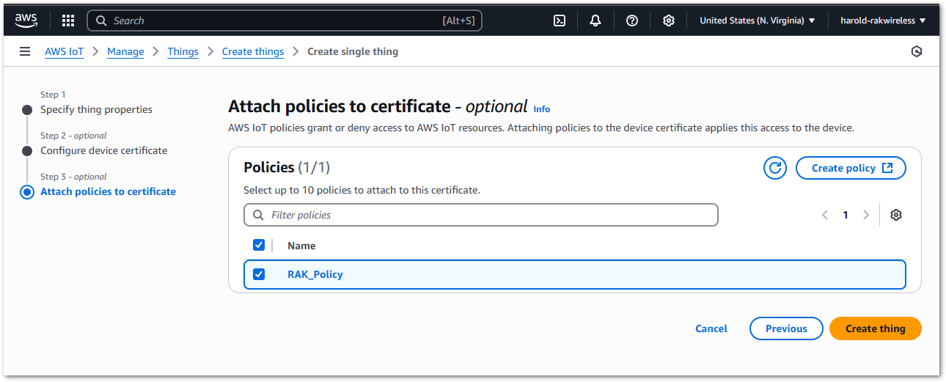The height and width of the screenshot is (382, 946).
Task: Go to Things breadcrumb
Action: (183, 51)
